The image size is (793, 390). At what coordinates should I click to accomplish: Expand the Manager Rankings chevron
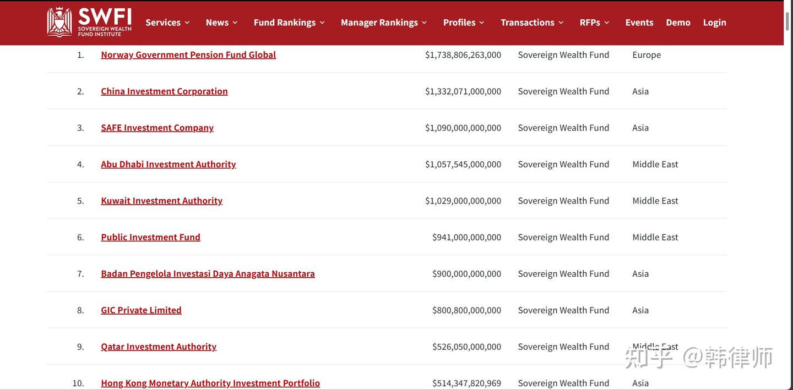coord(424,23)
